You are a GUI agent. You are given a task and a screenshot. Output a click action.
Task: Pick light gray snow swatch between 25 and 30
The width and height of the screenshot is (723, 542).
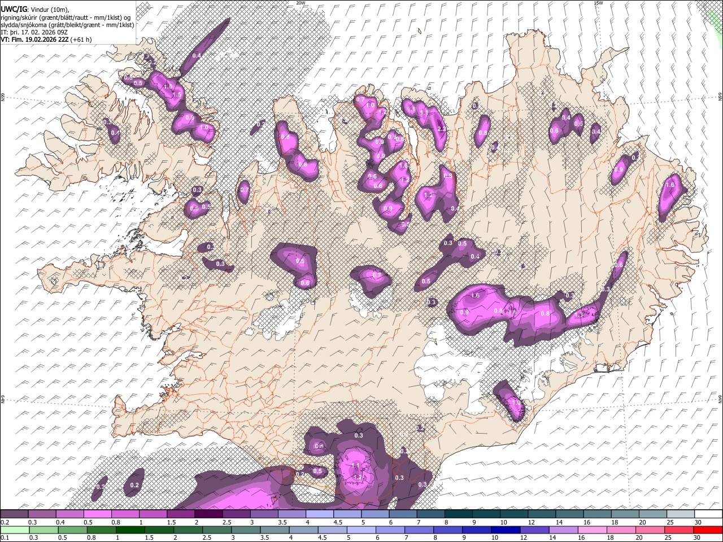[x=680, y=514]
